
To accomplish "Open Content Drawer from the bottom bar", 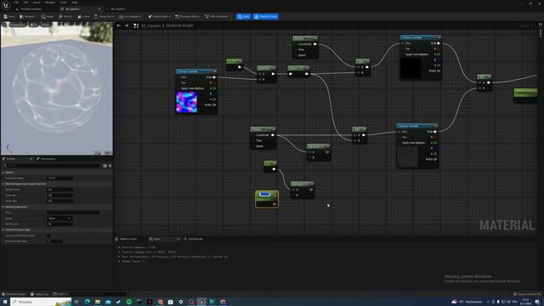I will [14, 294].
